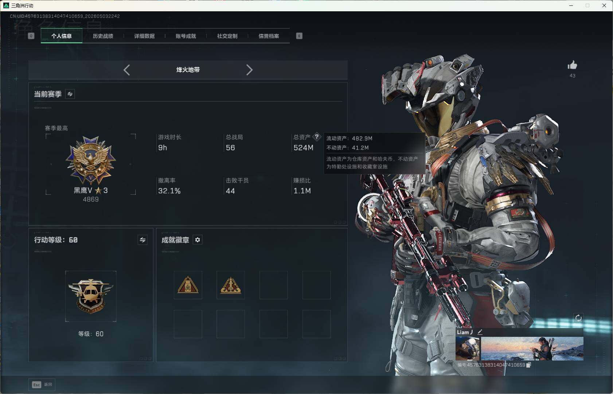Select the first achievement badge
The width and height of the screenshot is (613, 394).
point(188,285)
